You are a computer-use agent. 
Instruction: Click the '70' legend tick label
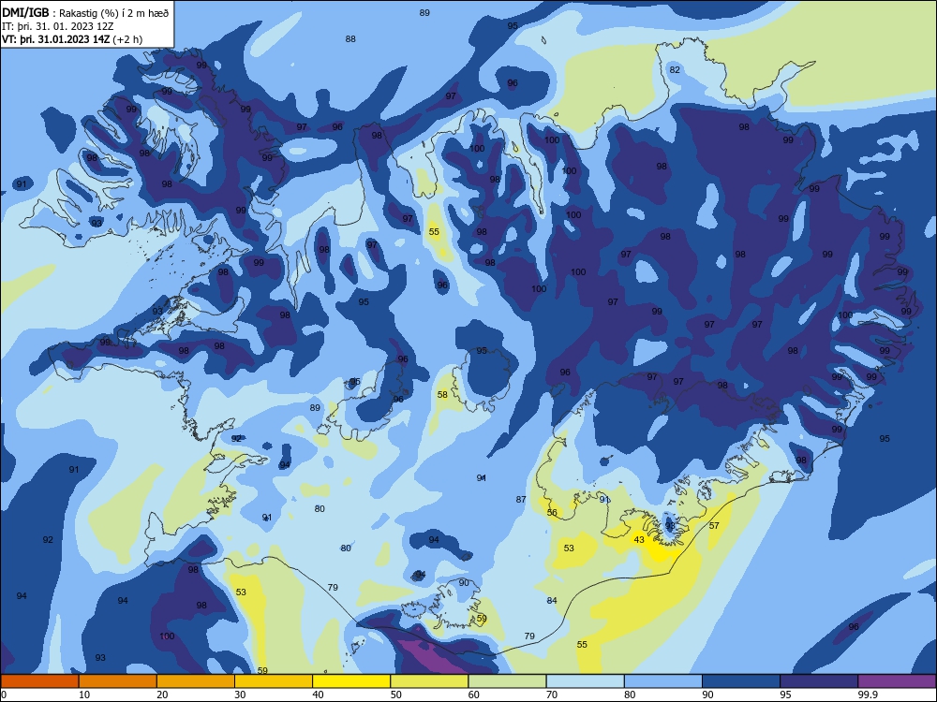pos(552,695)
